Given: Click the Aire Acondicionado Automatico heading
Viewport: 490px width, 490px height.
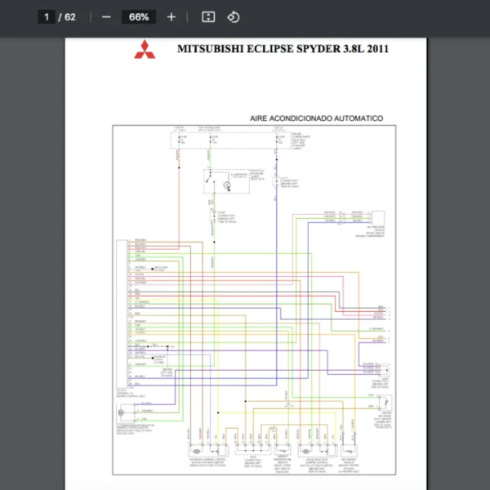Looking at the screenshot, I should click(316, 118).
